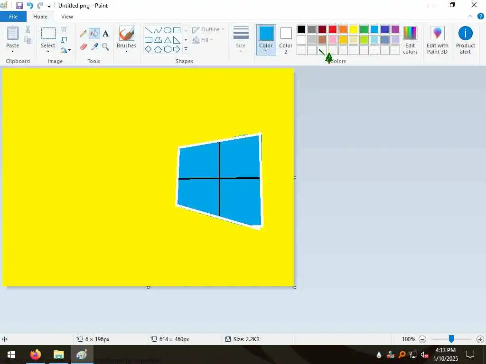The image size is (486, 364).
Task: Click the Undo arrow icon
Action: (30, 6)
